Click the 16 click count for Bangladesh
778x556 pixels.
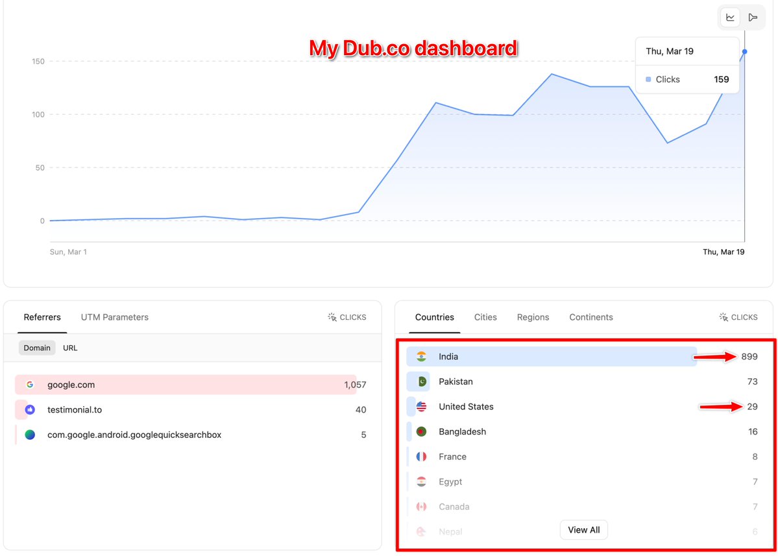tap(753, 431)
